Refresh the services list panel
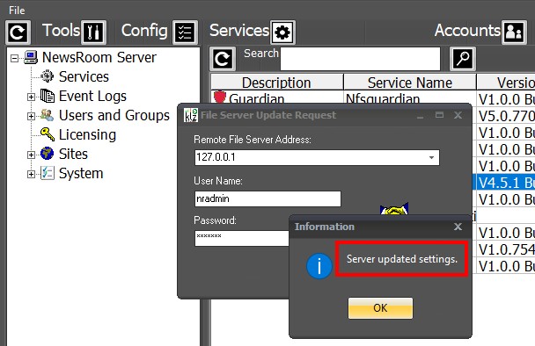535x346 pixels. 223,59
